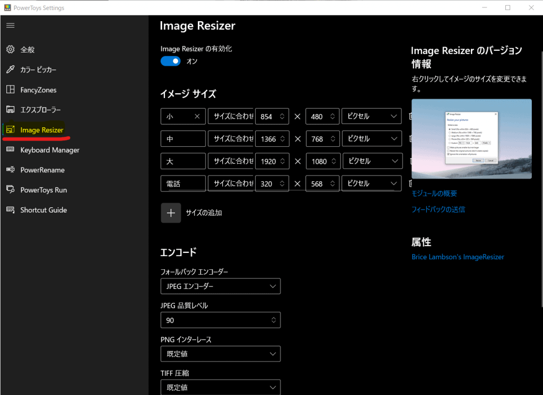Screen dimensions: 543x395
Task: Select Shortcut Guide in the sidebar
Action: click(43, 210)
